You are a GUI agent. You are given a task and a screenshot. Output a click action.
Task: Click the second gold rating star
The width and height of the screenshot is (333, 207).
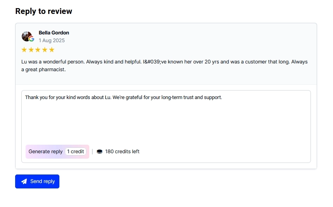point(31,50)
